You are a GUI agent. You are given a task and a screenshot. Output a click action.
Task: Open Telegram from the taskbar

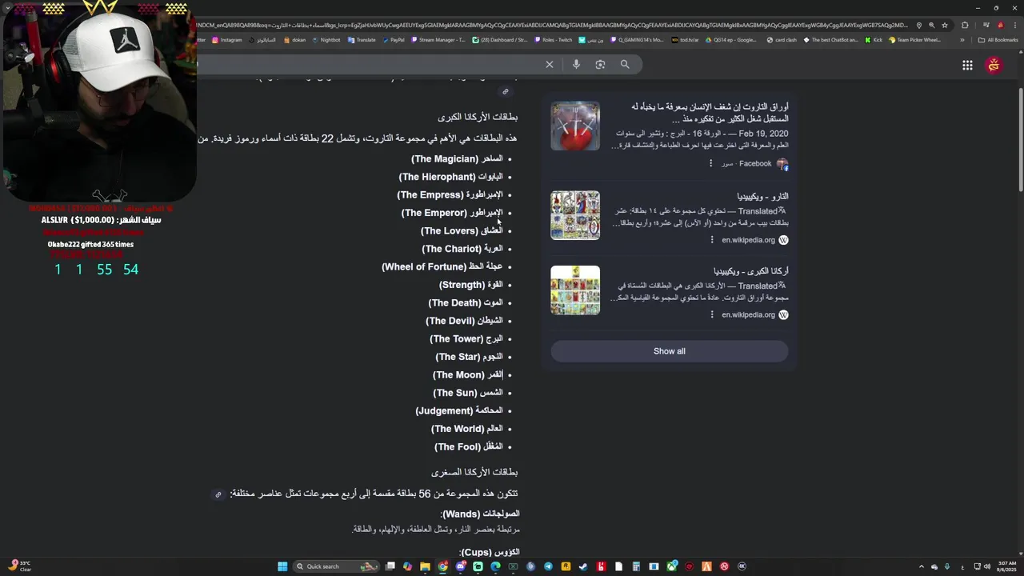[548, 566]
